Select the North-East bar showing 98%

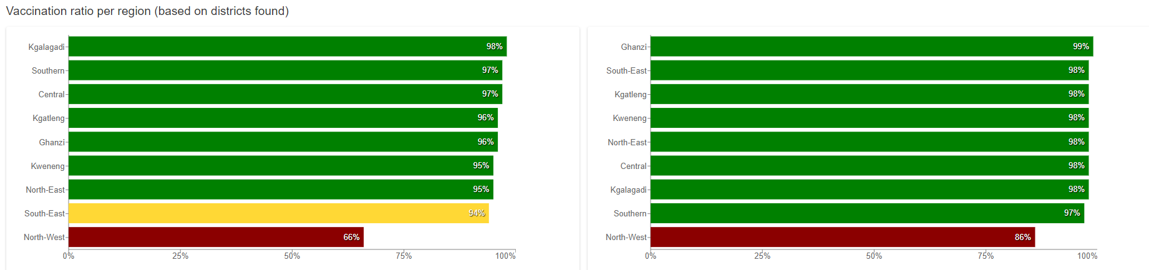click(x=869, y=142)
